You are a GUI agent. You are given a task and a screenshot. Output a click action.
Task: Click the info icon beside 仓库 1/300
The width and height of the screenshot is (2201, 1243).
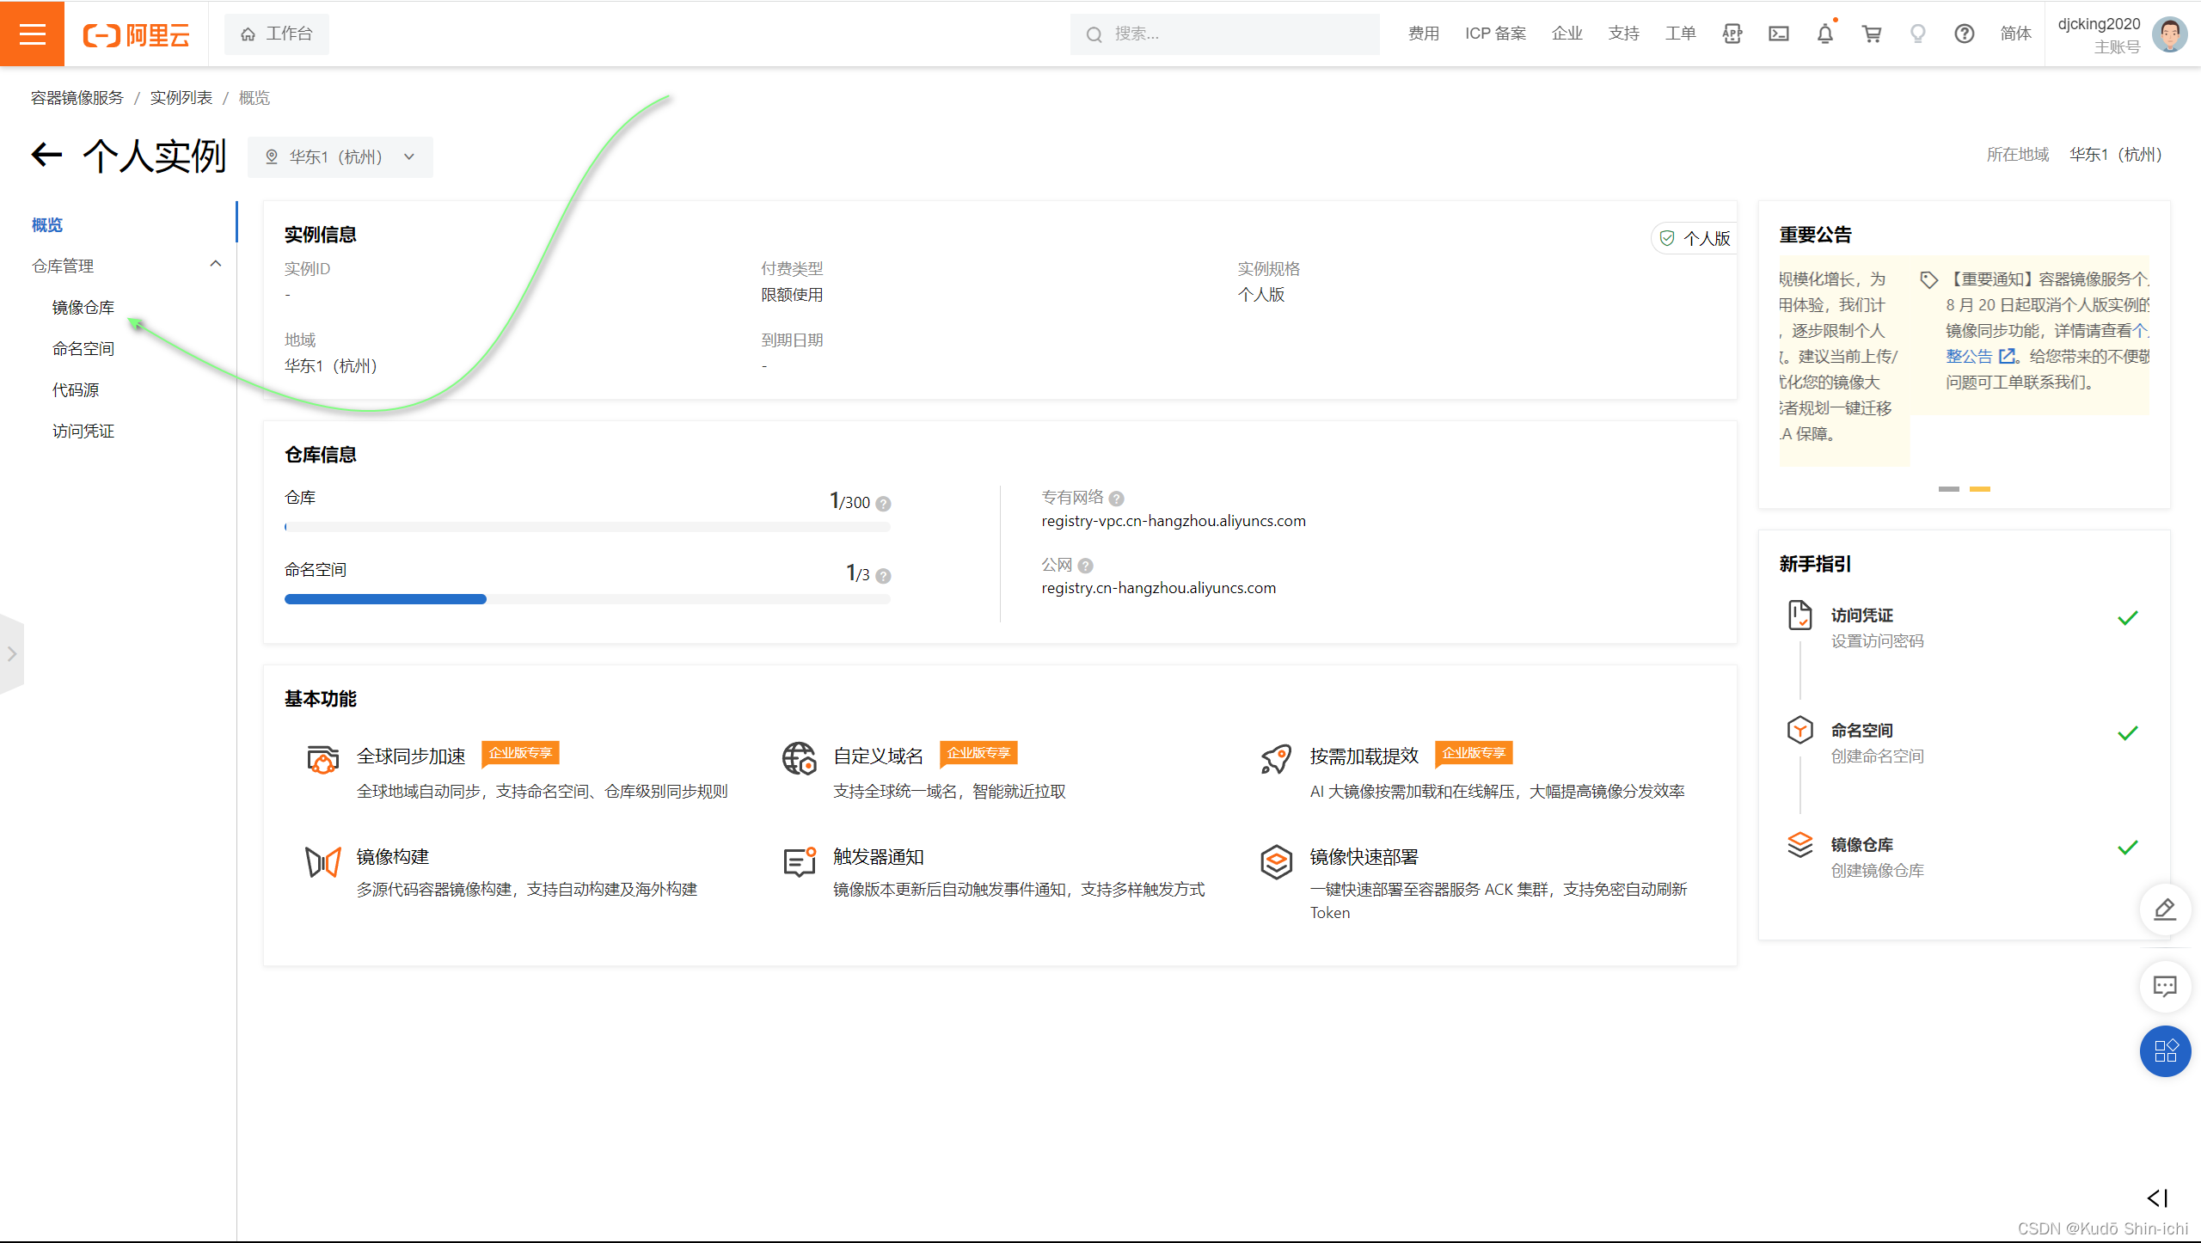883,504
